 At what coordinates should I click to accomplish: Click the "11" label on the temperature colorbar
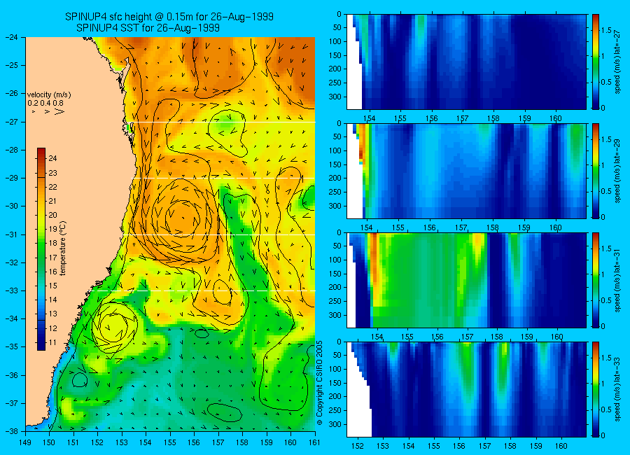[x=52, y=342]
